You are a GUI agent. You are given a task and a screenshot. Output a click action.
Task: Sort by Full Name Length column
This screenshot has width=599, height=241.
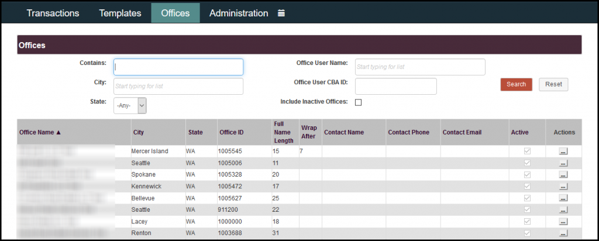coord(284,132)
